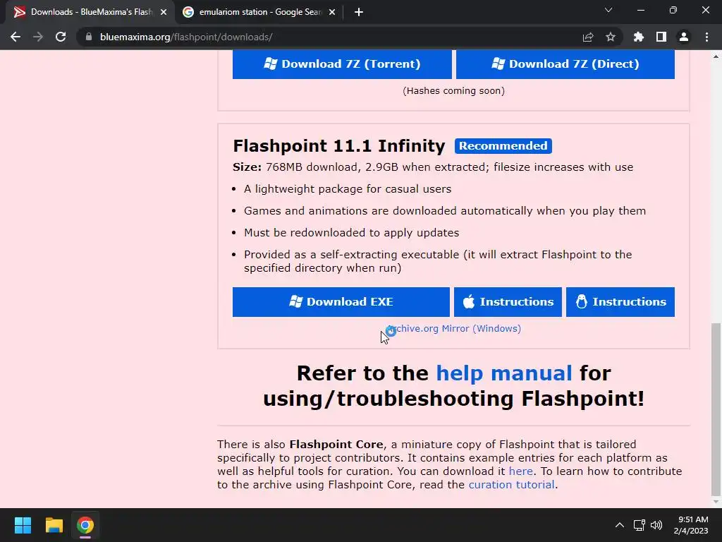
Task: Open the Windows Start menu
Action: pos(23,525)
